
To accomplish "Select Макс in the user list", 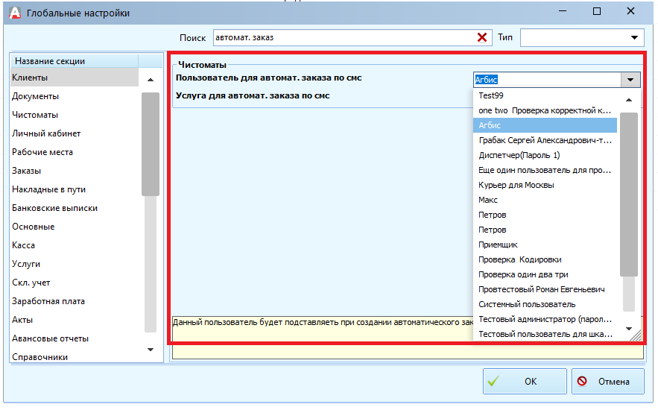I will tap(545, 200).
